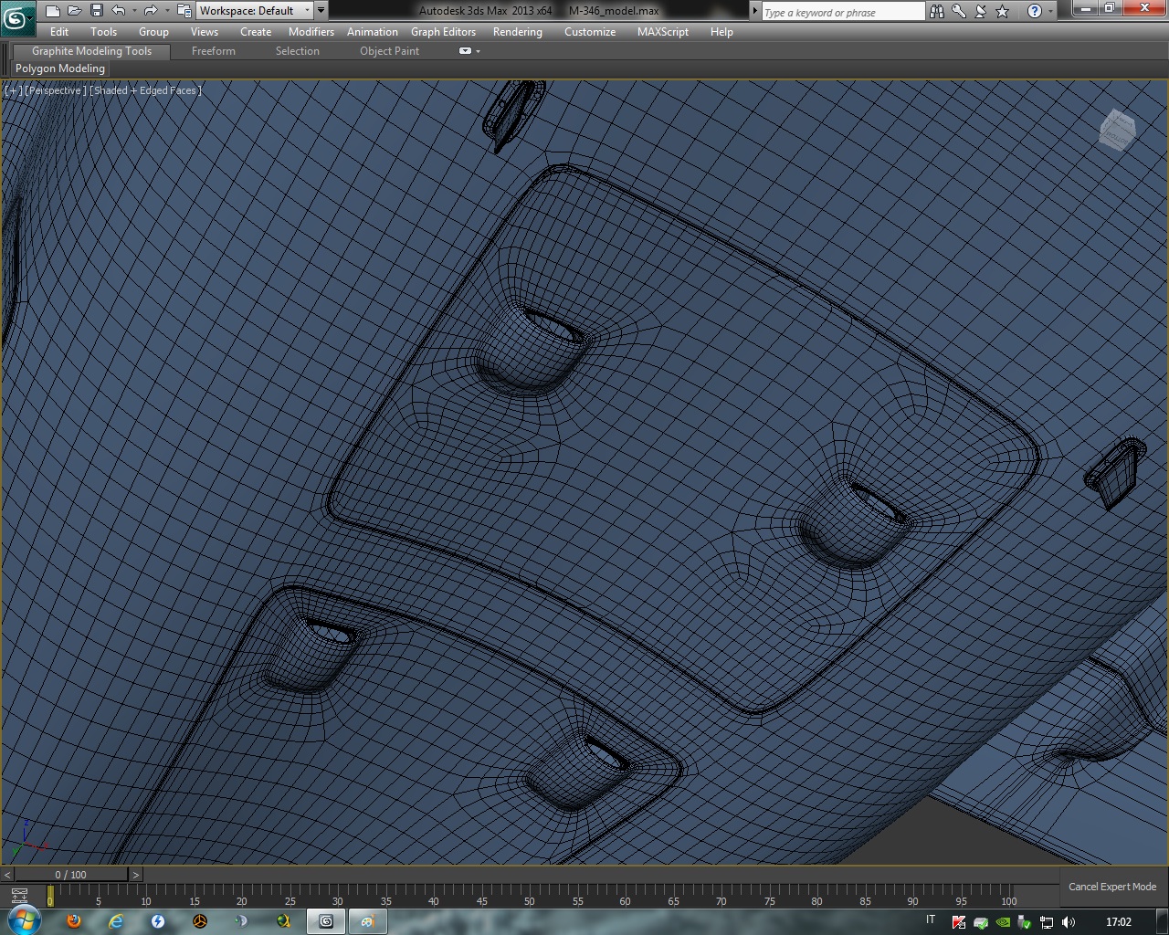
Task: Open the Workspace: Default dropdown
Action: coord(255,11)
